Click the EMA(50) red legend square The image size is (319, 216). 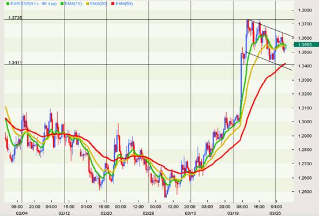113,3
